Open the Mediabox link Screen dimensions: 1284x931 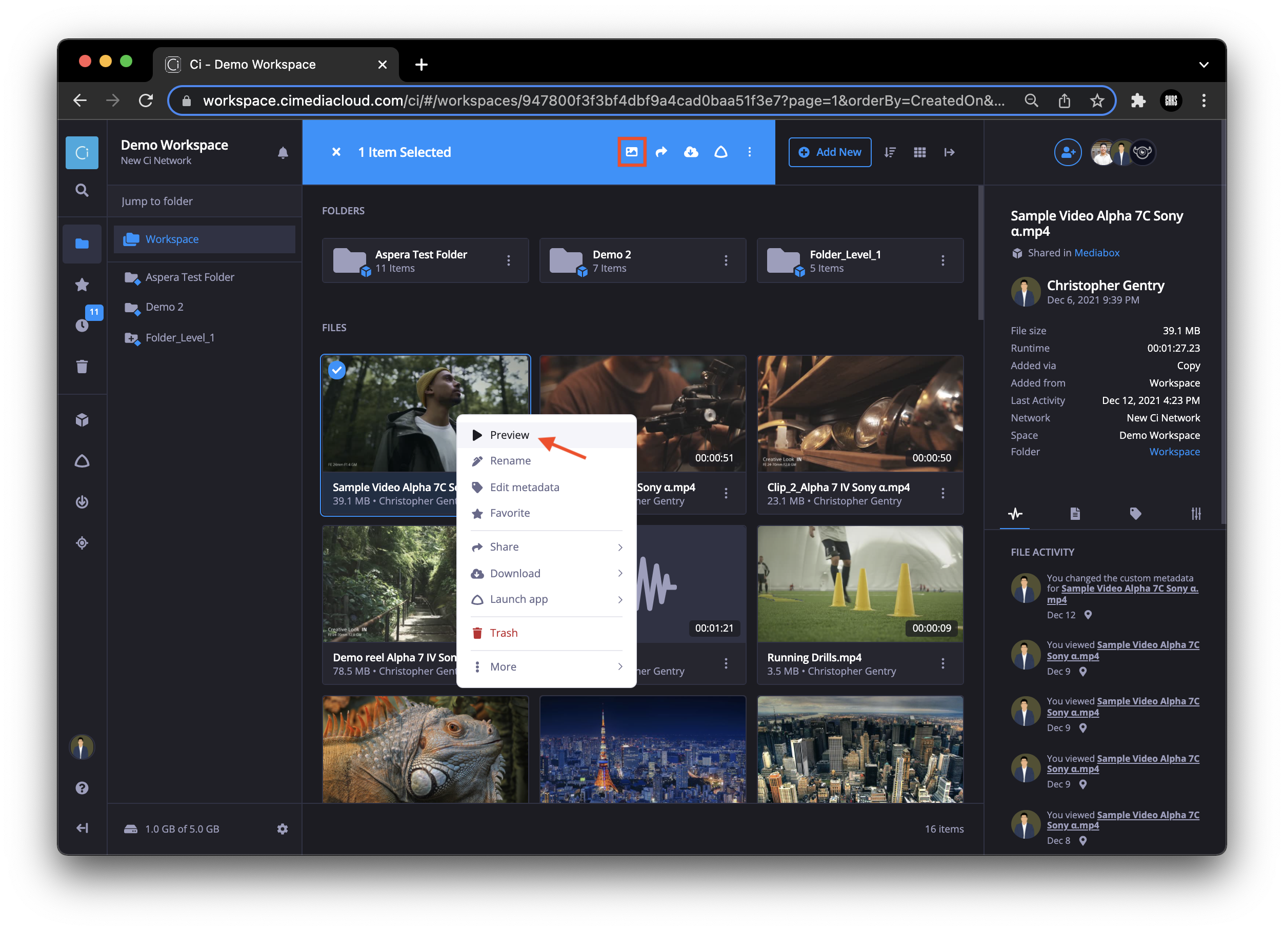(1097, 252)
